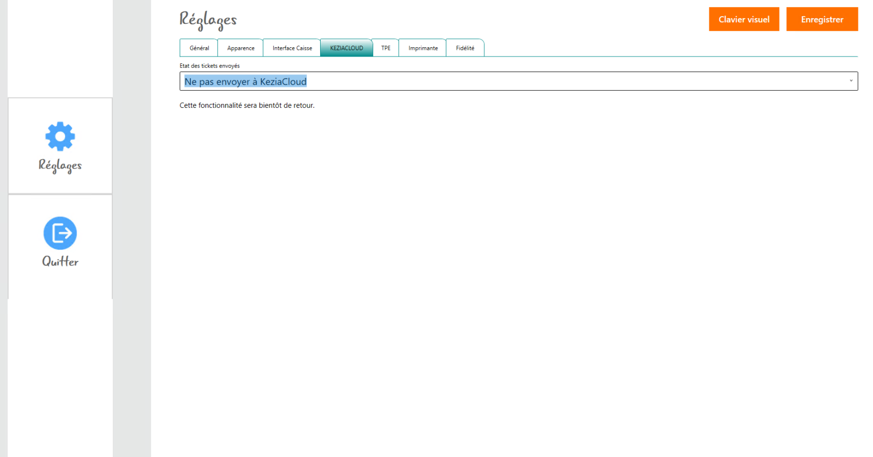Screen dimensions: 873x457
Task: Select the Réglages label in sidebar
Action: click(60, 165)
